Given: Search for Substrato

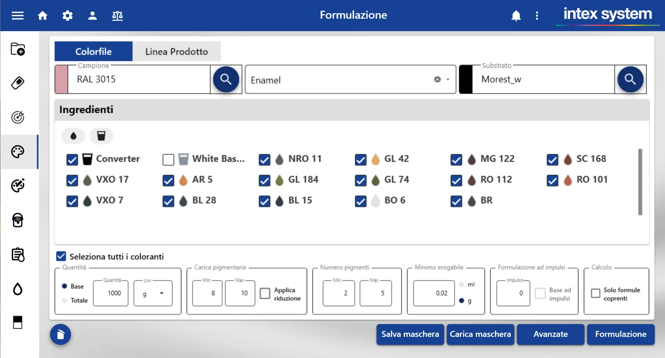Looking at the screenshot, I should point(630,79).
